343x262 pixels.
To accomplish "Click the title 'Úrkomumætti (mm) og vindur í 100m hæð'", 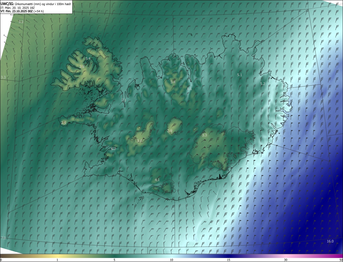I will point(43,4).
